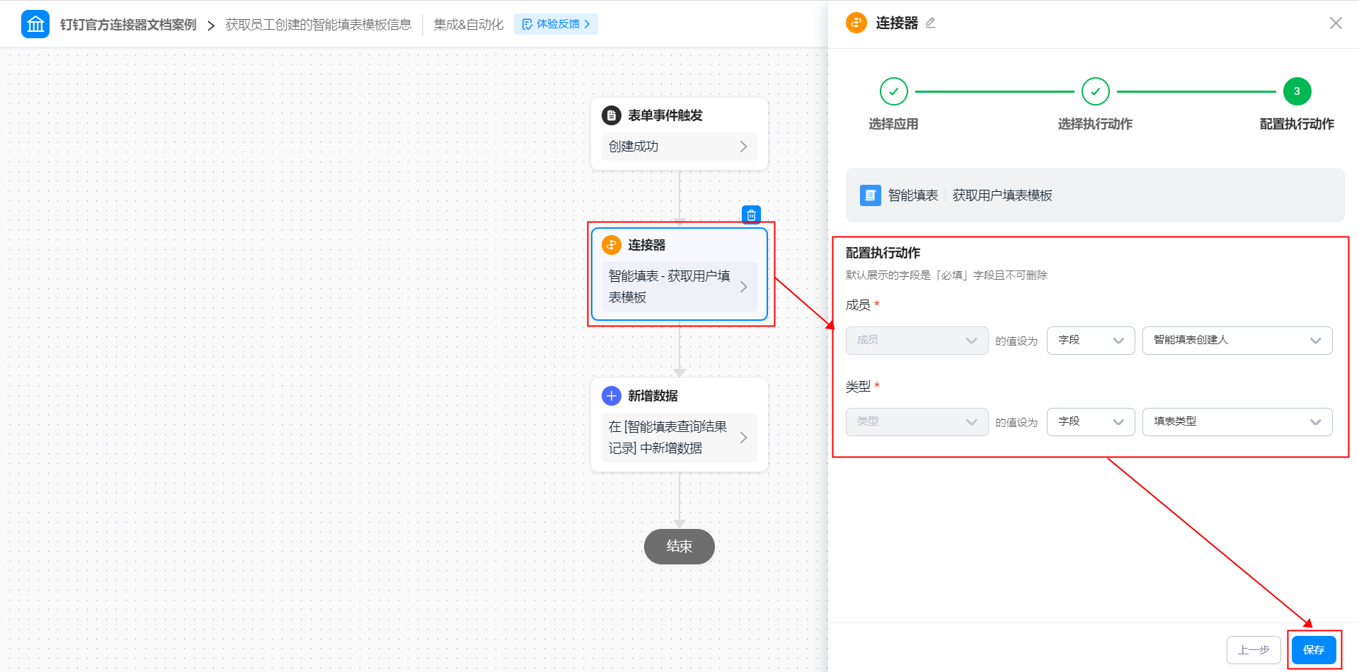Open 在 [智能填表查询结果记录] 中新增数据 settings
1359x672 pixels.
(679, 438)
